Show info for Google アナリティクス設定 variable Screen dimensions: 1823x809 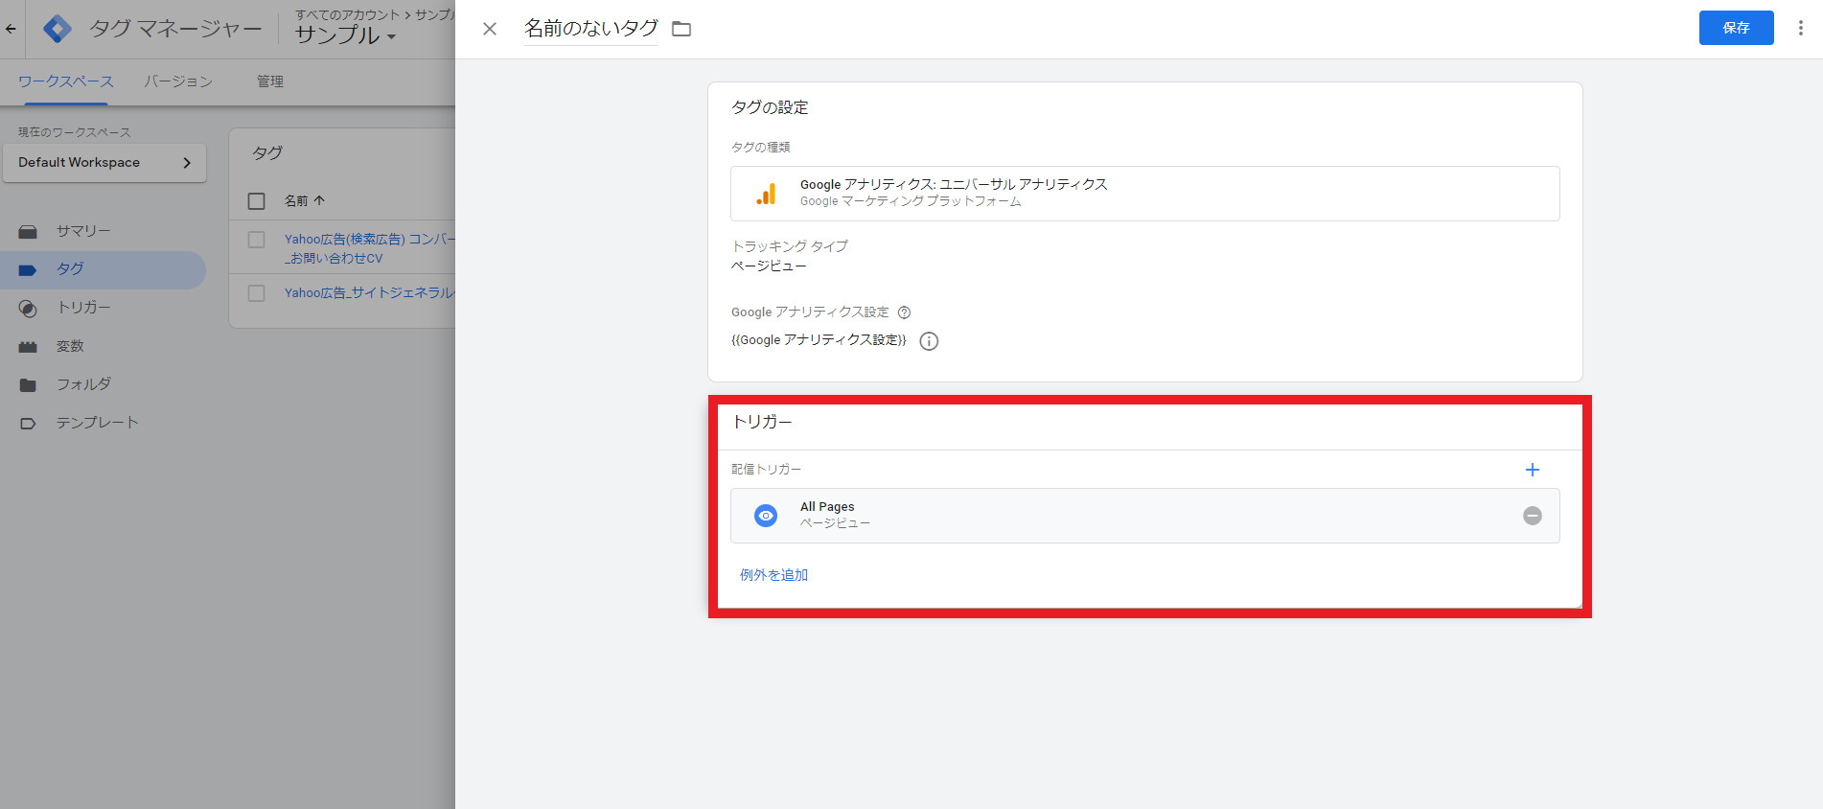tap(929, 341)
